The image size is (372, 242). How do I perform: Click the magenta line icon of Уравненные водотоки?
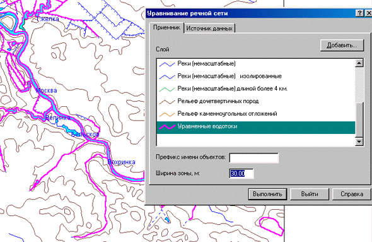tap(167, 127)
